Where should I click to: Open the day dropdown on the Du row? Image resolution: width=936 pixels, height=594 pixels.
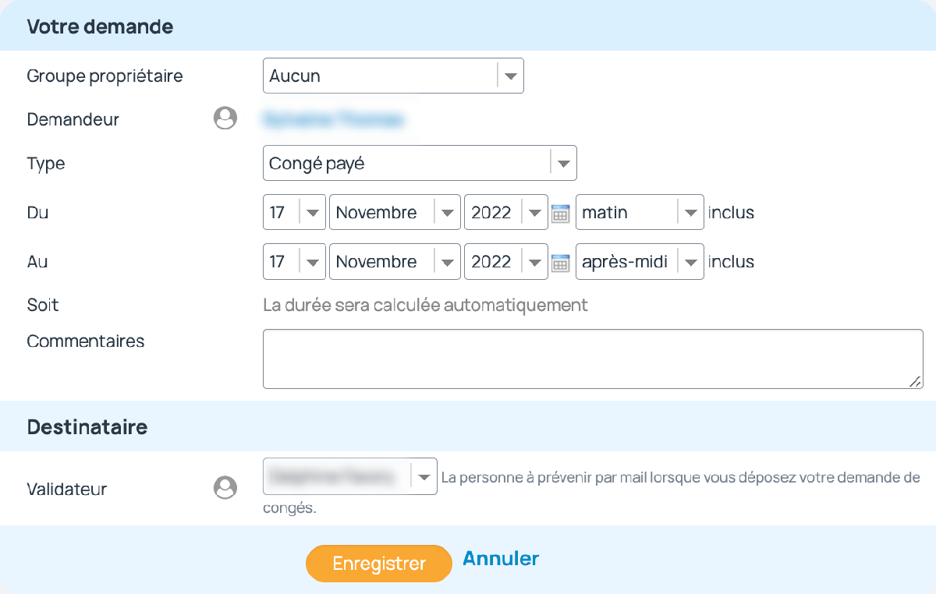point(313,212)
